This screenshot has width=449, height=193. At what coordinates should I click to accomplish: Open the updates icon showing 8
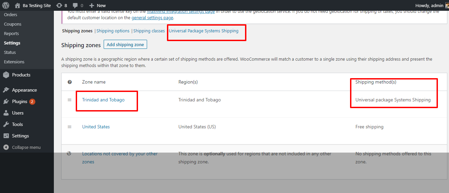coord(59,5)
